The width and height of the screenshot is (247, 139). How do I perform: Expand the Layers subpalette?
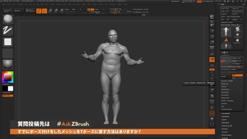pos(224,120)
